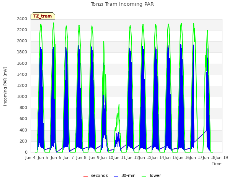The width and height of the screenshot is (245, 183).
Task: Click the y-axis label 'Incoming PAR (mV)'
Action: (5, 87)
